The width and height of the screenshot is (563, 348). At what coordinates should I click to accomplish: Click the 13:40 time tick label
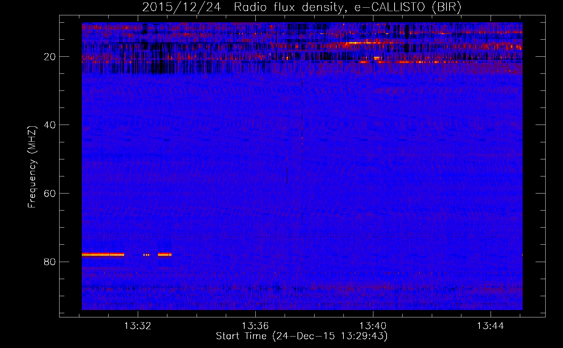coord(373,326)
